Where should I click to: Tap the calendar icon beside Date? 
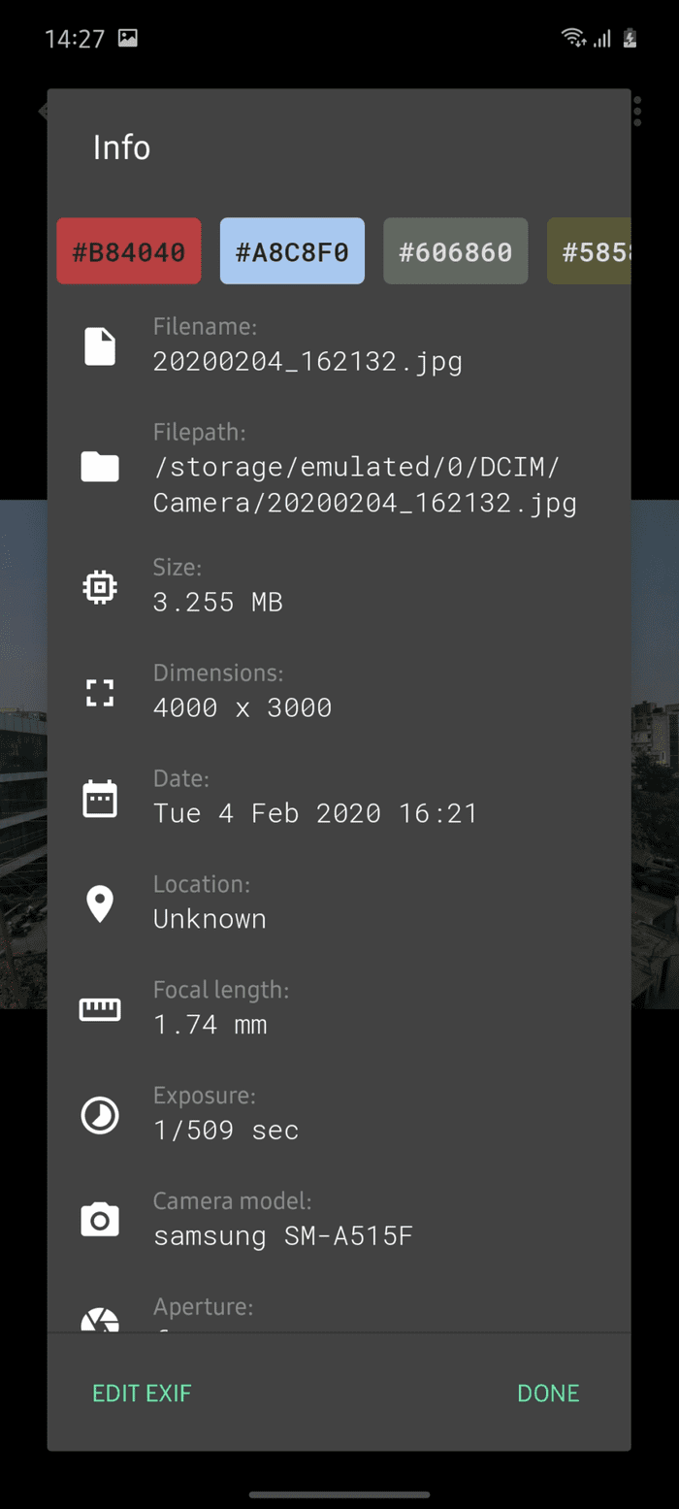click(100, 799)
